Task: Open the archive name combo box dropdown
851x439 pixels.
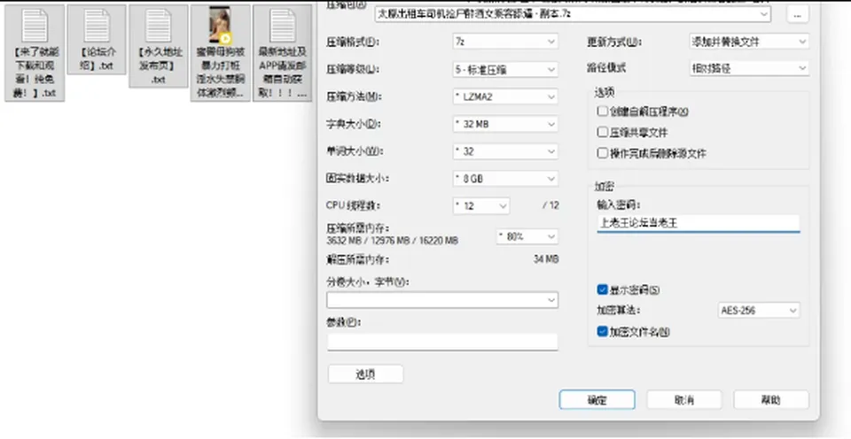Action: (764, 15)
